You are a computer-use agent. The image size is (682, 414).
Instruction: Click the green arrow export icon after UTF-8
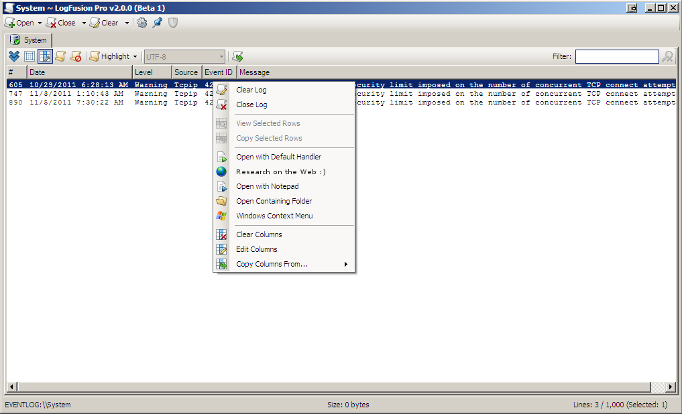pos(237,56)
